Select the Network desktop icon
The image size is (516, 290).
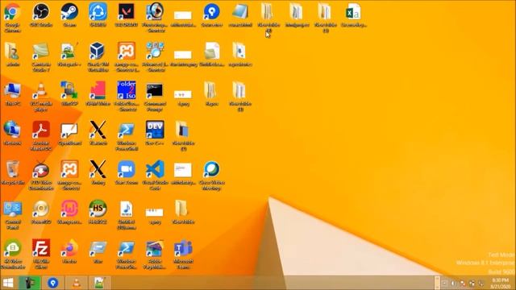[13, 133]
